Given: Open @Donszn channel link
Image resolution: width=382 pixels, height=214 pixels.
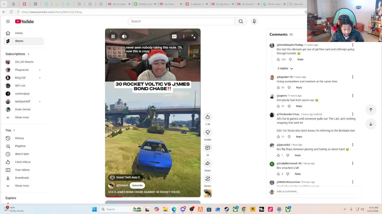Looking at the screenshot, I should pos(122,185).
